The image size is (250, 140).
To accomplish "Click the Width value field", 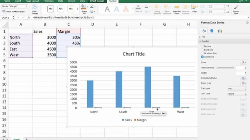I will (x=240, y=73).
